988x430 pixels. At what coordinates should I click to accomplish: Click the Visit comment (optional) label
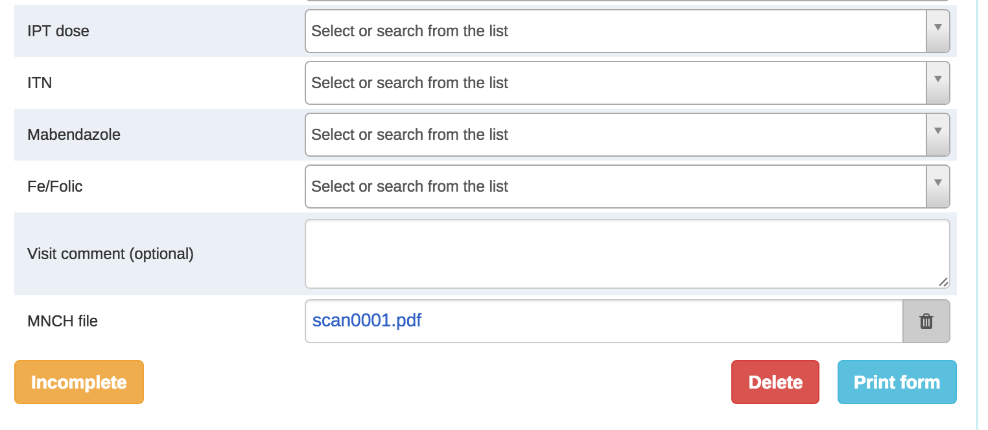click(x=110, y=254)
